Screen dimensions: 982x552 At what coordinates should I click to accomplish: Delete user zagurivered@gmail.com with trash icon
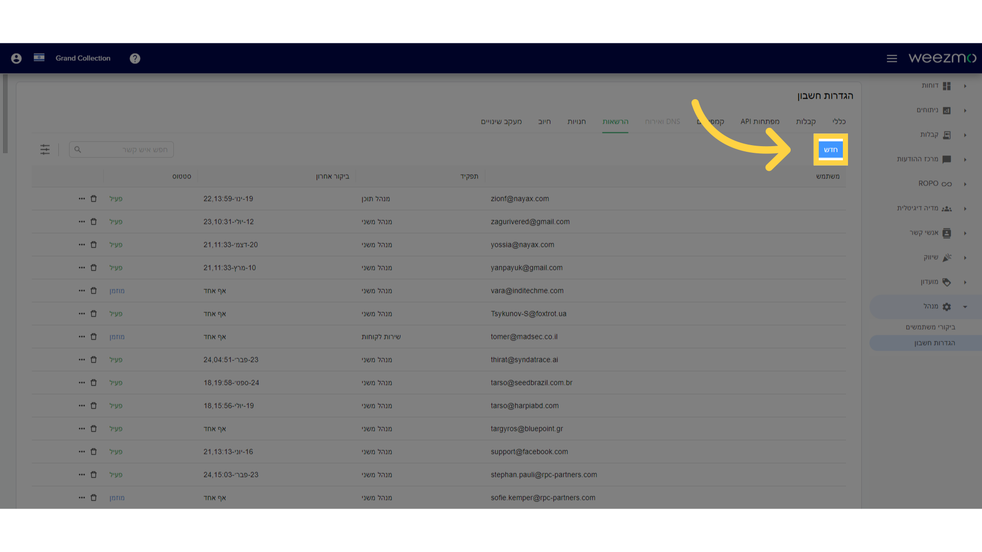(x=94, y=221)
